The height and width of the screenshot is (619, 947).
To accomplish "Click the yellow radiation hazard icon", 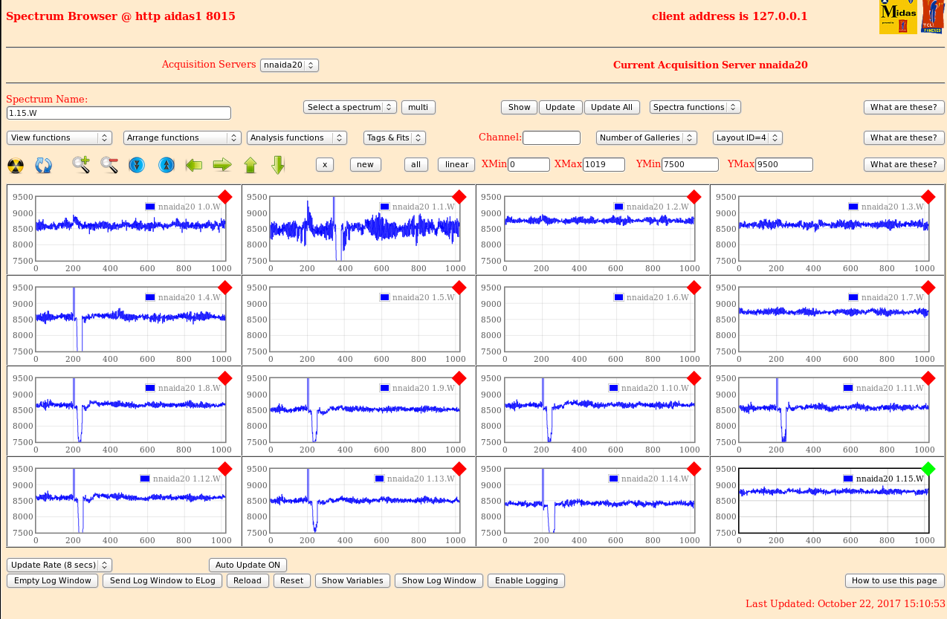I will (16, 165).
